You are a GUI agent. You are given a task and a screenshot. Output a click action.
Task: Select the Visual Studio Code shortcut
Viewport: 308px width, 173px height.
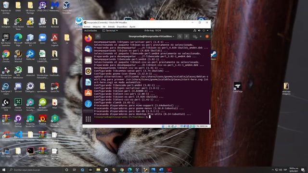coord(18,137)
